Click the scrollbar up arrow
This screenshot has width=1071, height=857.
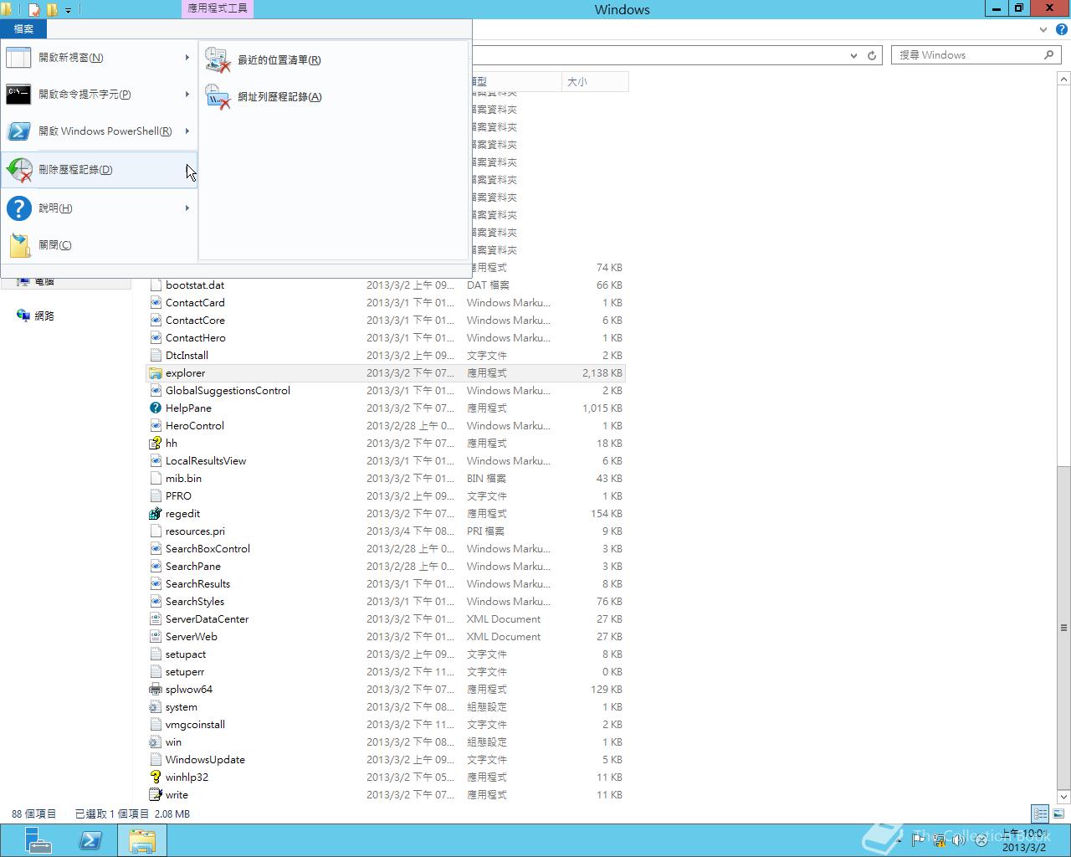coord(1063,79)
